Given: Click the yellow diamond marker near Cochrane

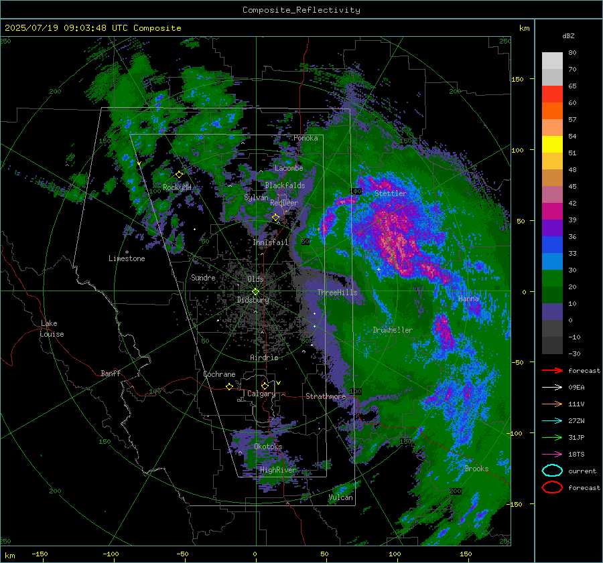Looking at the screenshot, I should click(229, 387).
